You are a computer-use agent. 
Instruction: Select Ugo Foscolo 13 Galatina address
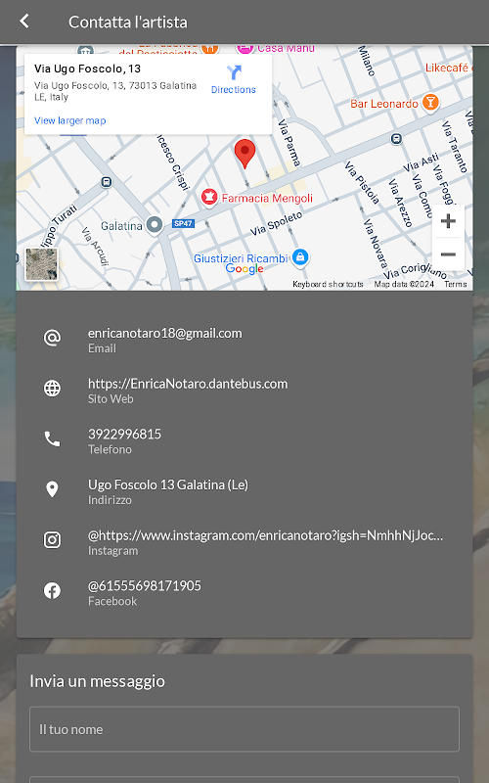click(x=168, y=484)
